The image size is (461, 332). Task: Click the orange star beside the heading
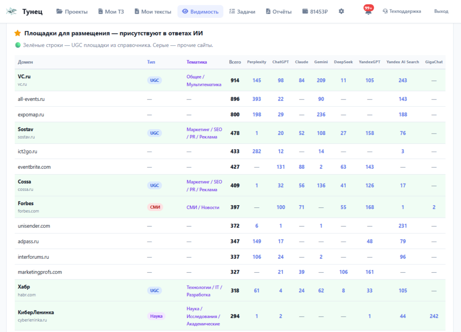coord(18,33)
